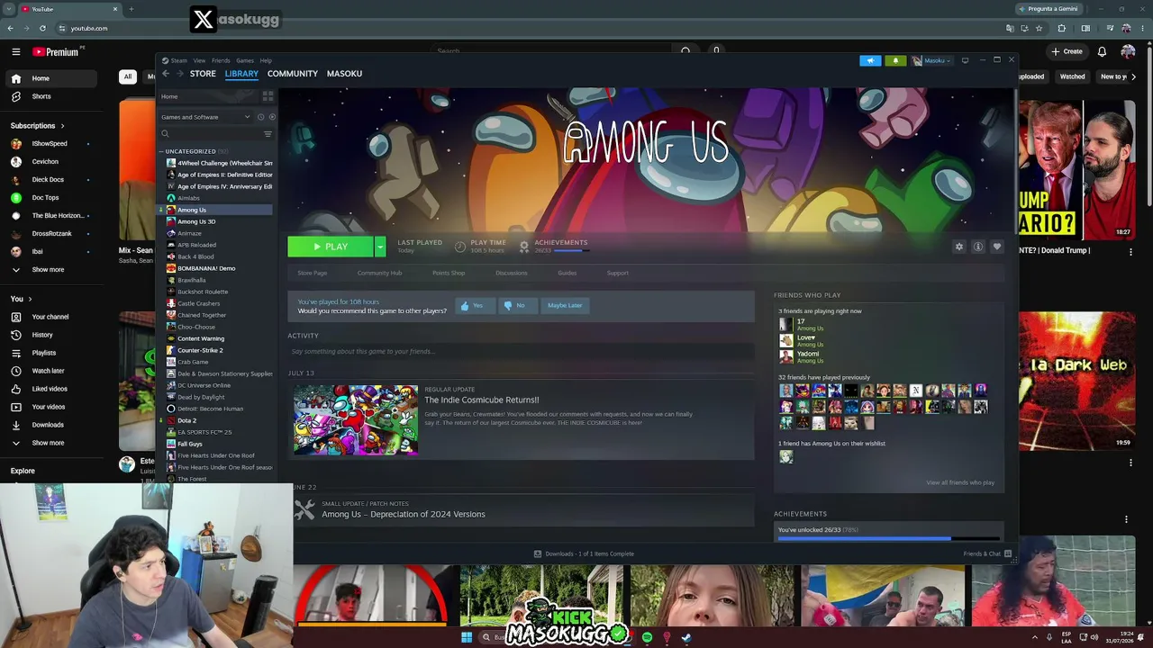Switch to the Library tab
This screenshot has width=1153, height=648.
(241, 74)
